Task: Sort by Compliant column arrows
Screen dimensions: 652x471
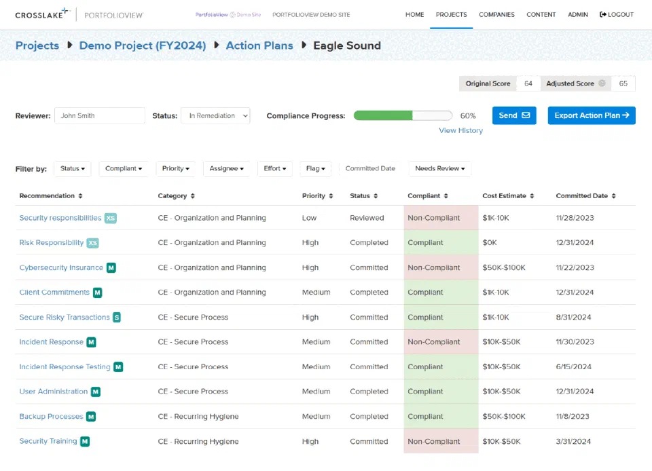Action: pos(446,195)
